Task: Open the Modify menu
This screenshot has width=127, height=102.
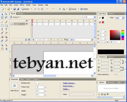Action: pos(28,5)
